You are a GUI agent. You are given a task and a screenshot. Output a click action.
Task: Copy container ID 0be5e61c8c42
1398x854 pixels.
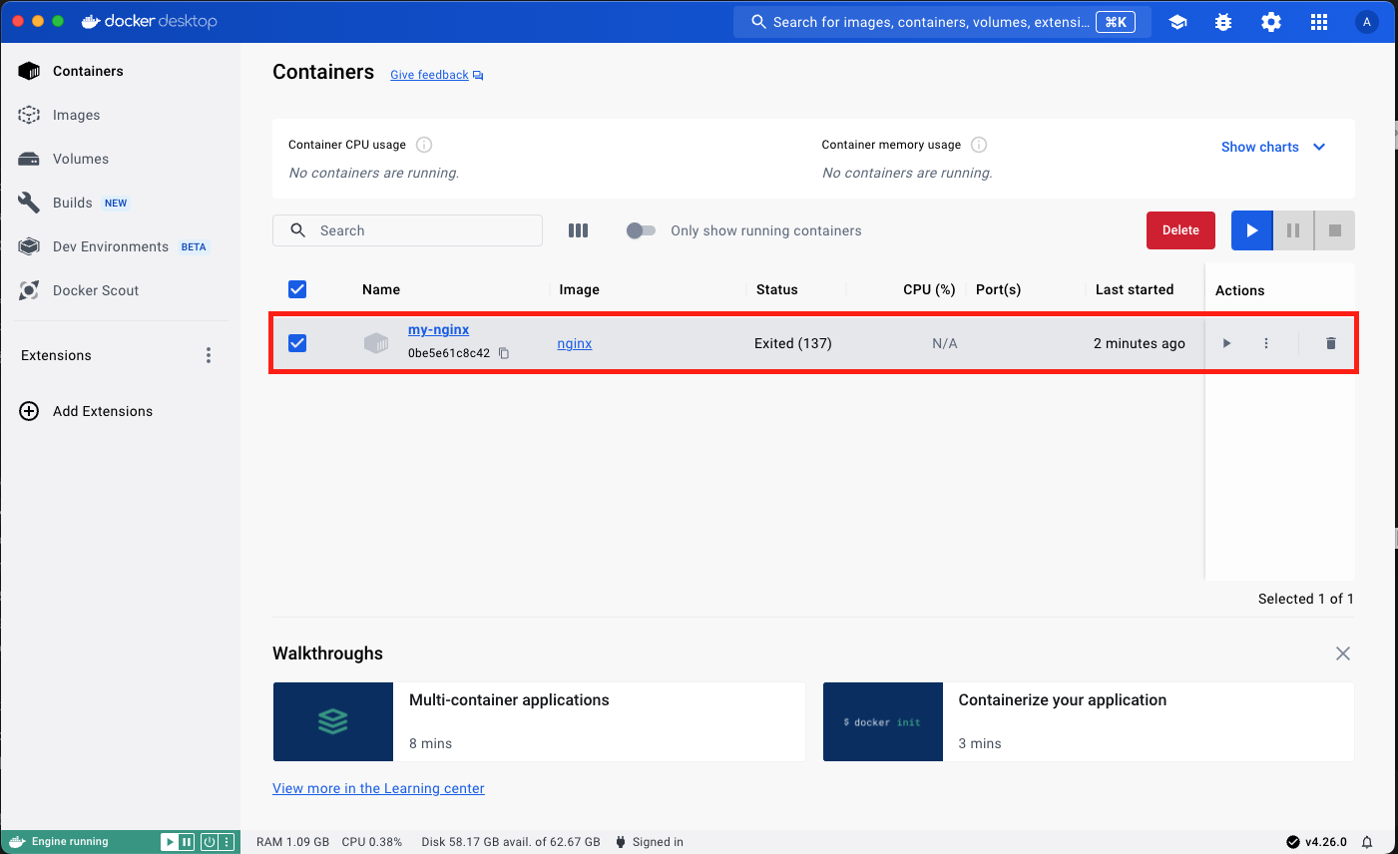tap(504, 353)
